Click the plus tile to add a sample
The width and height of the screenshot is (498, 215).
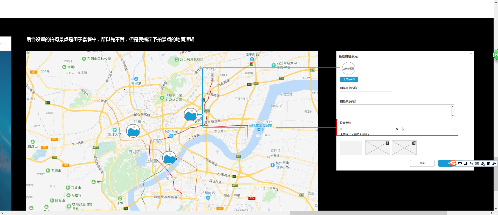(x=351, y=148)
